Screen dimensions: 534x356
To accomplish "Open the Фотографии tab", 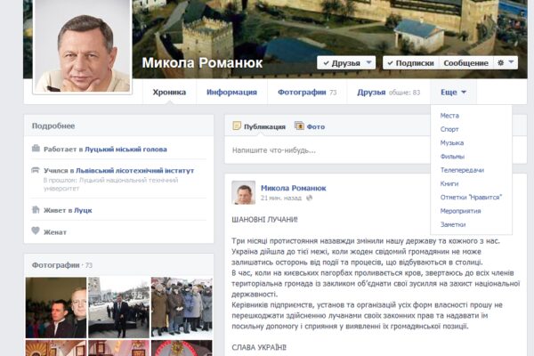I will (306, 92).
